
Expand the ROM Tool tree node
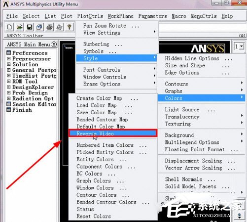click(x=9, y=81)
